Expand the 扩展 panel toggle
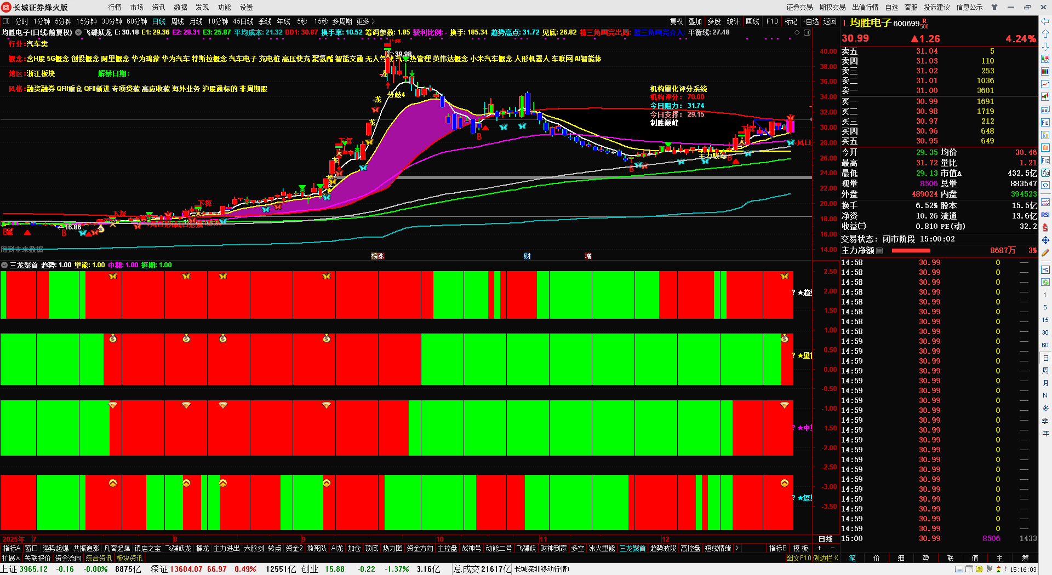The height and width of the screenshot is (575, 1052). tap(11, 558)
